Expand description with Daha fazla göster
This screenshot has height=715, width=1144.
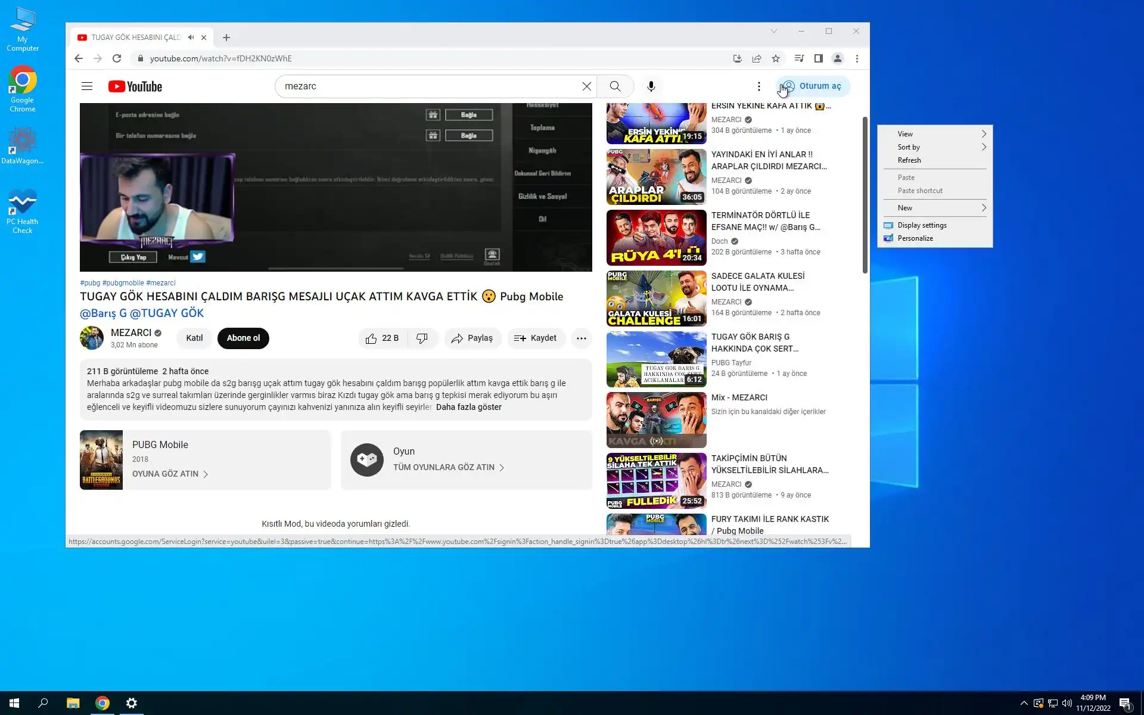tap(468, 407)
